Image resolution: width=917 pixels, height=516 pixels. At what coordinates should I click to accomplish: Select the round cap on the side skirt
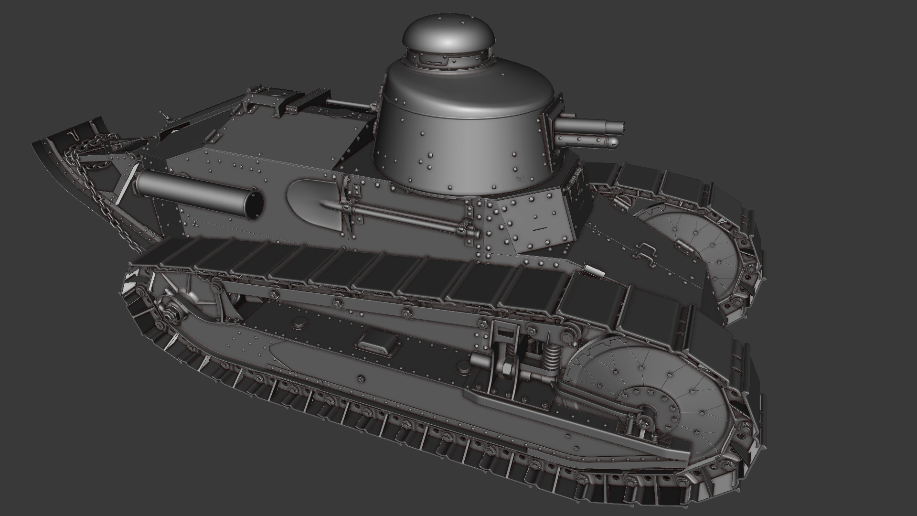(299, 324)
